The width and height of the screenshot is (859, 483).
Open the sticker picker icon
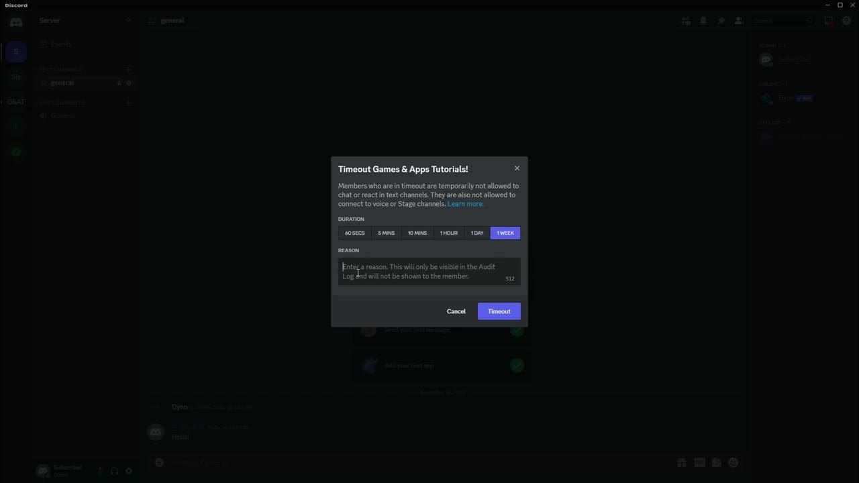[716, 462]
